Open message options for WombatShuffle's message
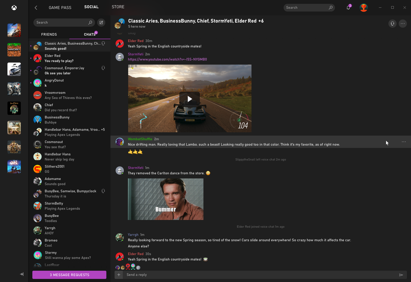The height and width of the screenshot is (282, 411). pyautogui.click(x=404, y=142)
